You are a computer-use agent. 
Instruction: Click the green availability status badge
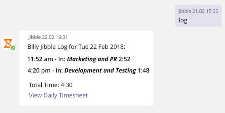pos(13,48)
